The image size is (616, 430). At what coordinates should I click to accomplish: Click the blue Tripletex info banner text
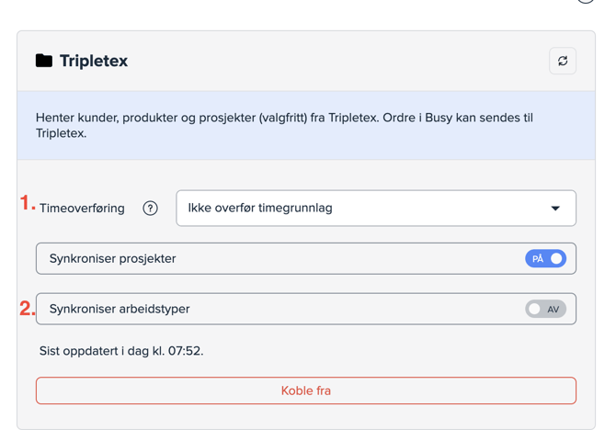tap(284, 125)
